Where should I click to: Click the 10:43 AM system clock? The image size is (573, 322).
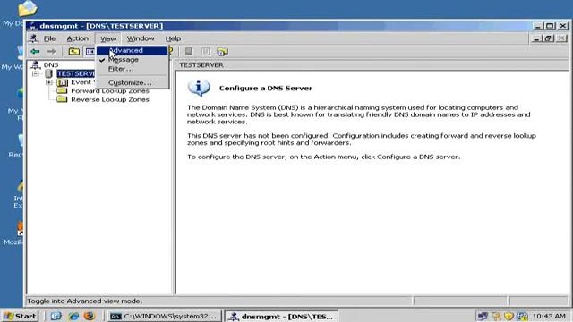(x=549, y=316)
